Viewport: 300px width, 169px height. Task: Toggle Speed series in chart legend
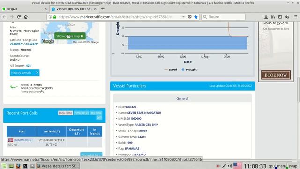[x=171, y=69]
